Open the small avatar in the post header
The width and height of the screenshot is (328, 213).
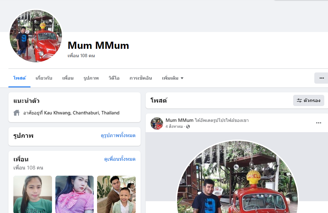click(x=157, y=123)
